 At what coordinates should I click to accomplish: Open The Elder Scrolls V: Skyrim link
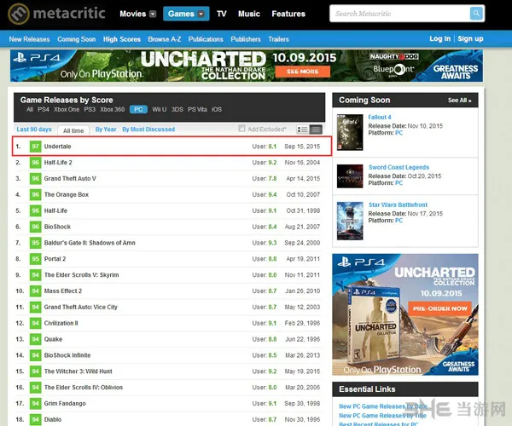pyautogui.click(x=82, y=274)
